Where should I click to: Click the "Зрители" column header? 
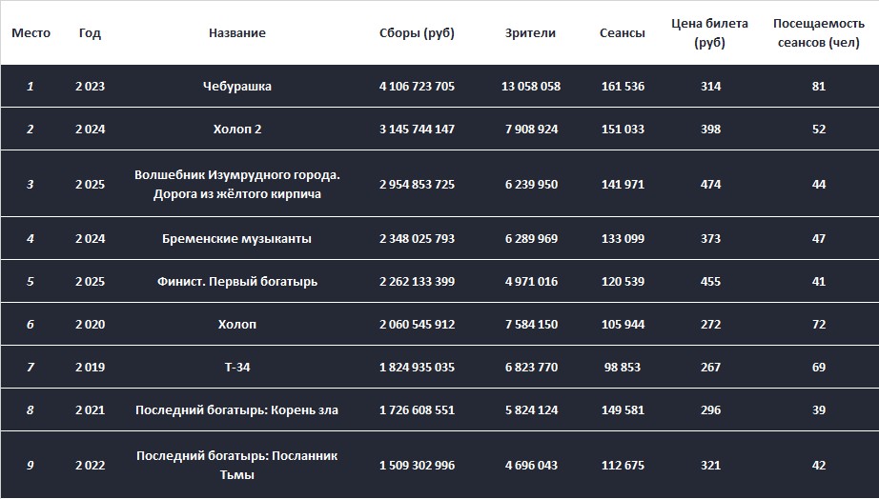(x=530, y=33)
